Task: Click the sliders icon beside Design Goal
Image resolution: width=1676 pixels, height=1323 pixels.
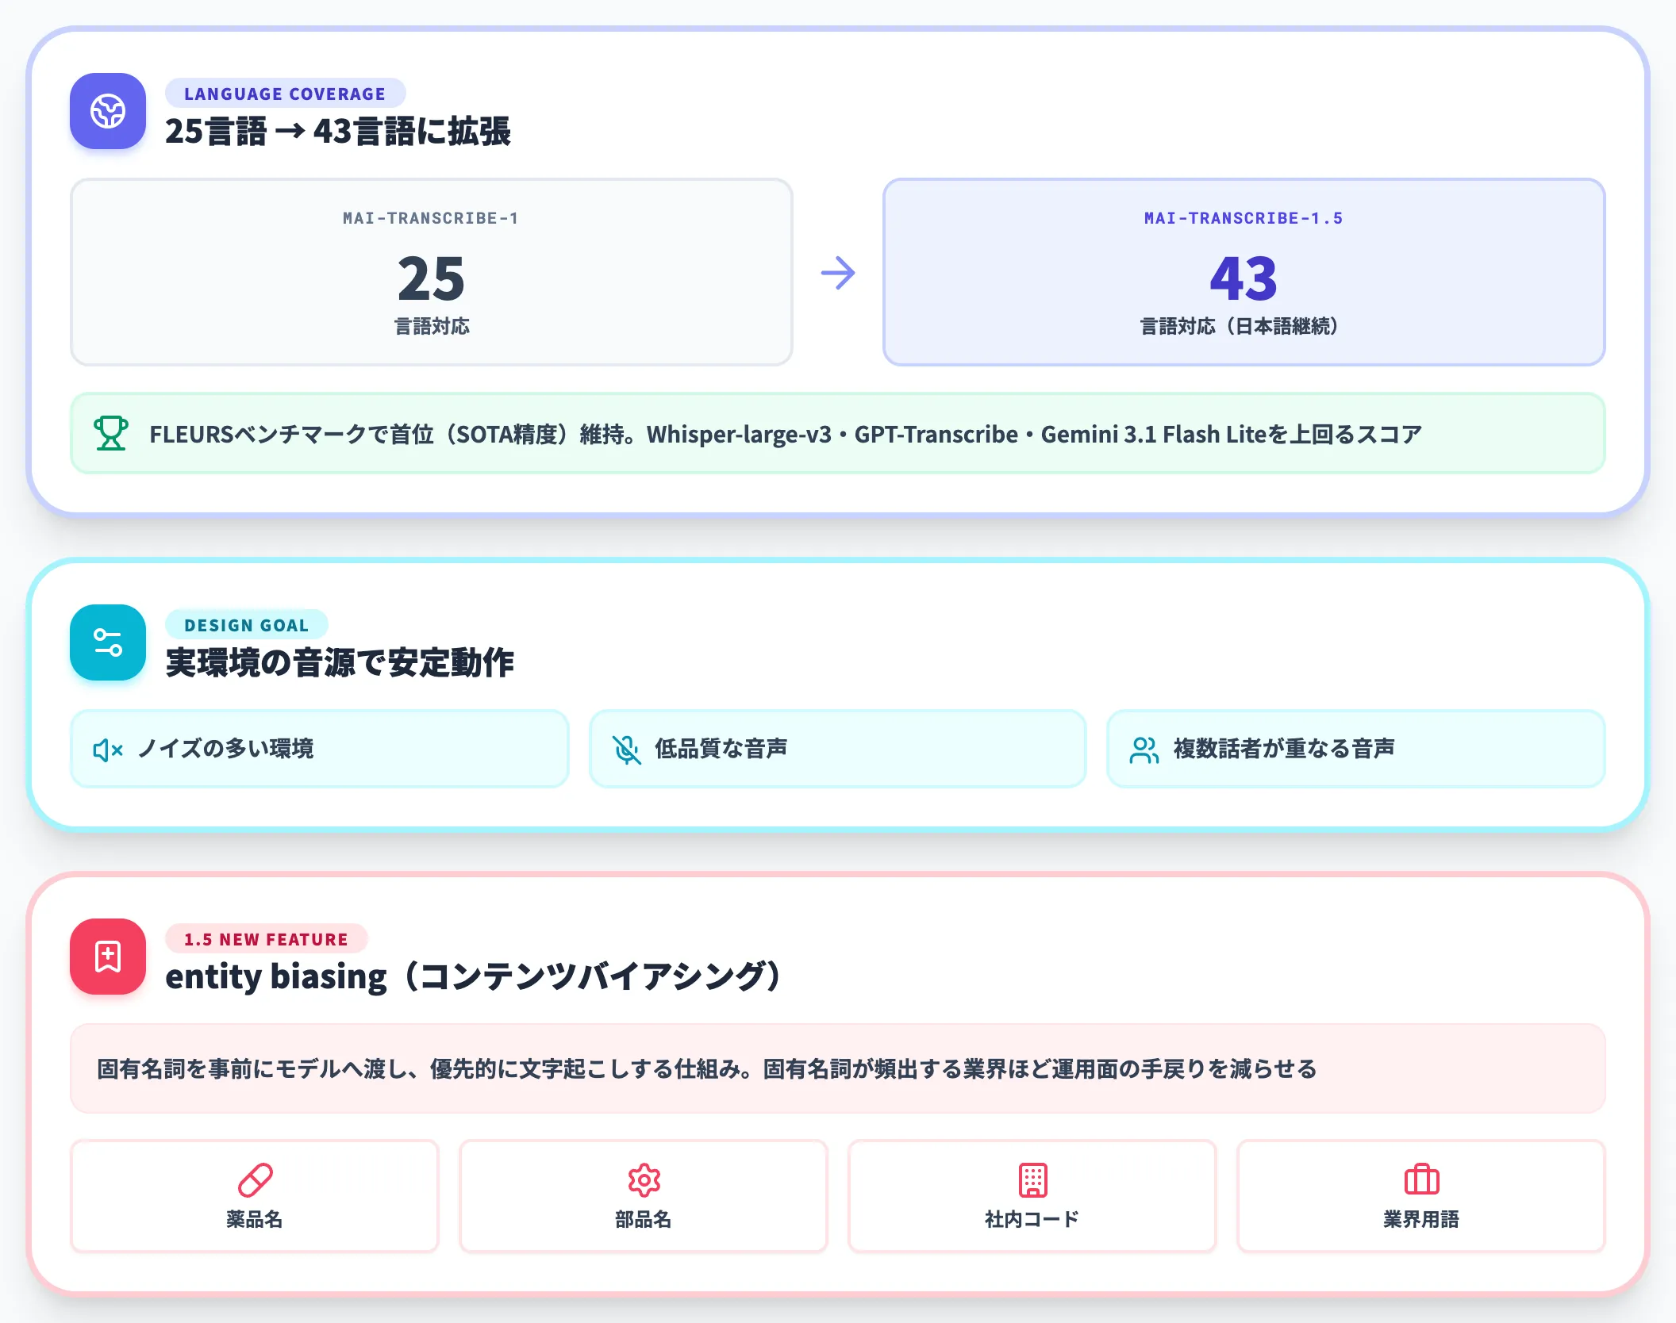Action: [x=108, y=642]
